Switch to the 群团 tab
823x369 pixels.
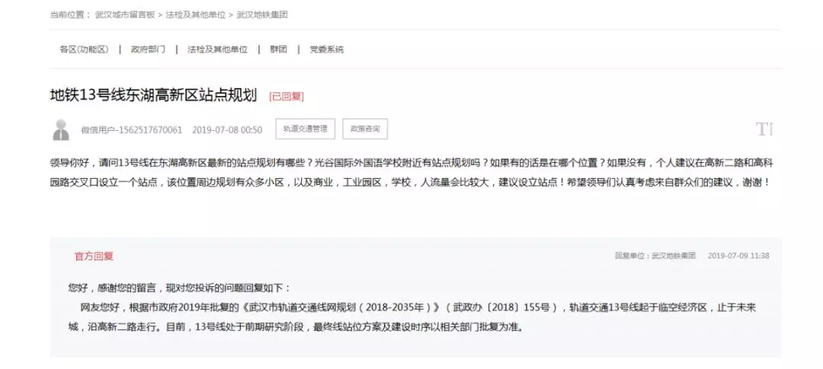pyautogui.click(x=278, y=49)
